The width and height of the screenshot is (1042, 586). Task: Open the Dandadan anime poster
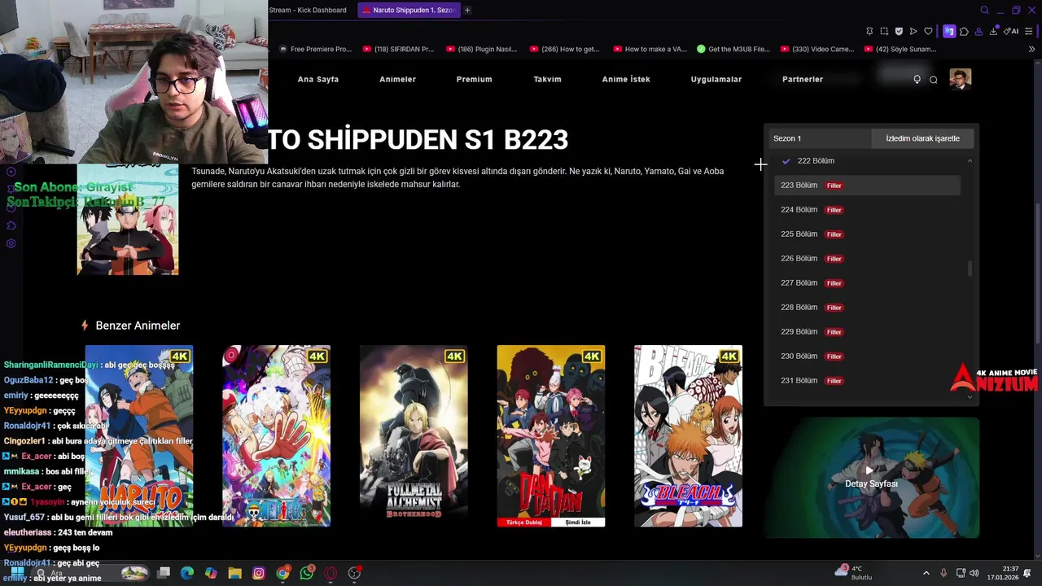click(x=551, y=436)
